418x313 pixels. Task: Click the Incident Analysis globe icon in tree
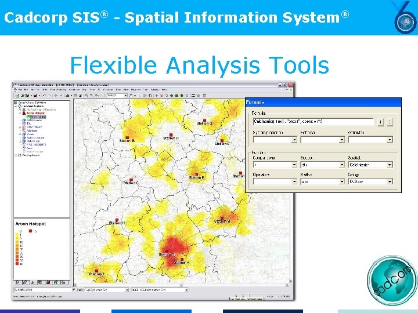pyautogui.click(x=20, y=106)
